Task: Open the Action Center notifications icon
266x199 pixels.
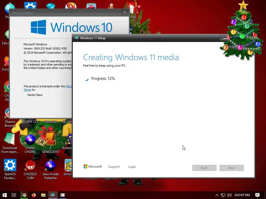Action: tap(257, 195)
